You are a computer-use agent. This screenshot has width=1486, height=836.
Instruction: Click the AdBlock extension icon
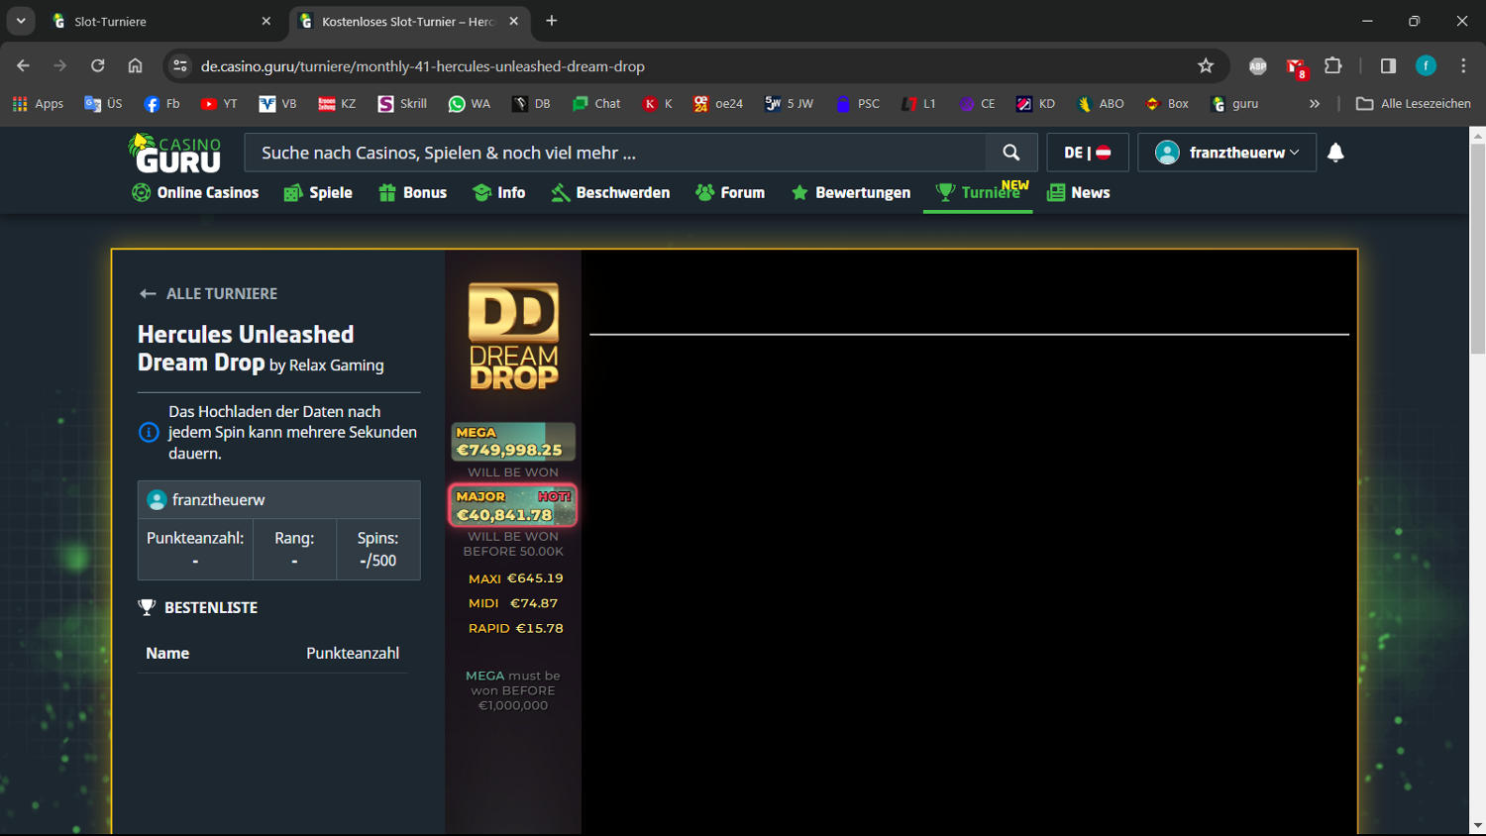click(1257, 66)
